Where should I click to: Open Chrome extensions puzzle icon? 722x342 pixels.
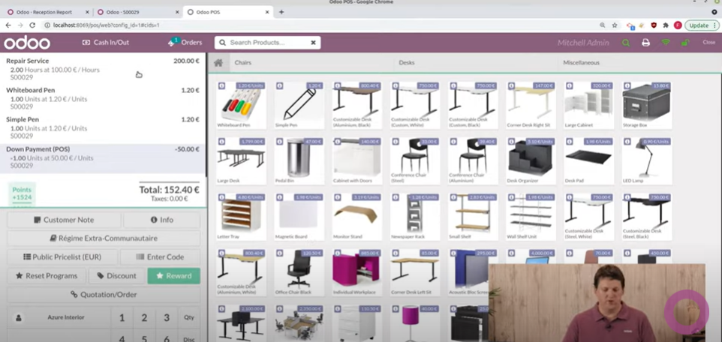click(x=666, y=25)
